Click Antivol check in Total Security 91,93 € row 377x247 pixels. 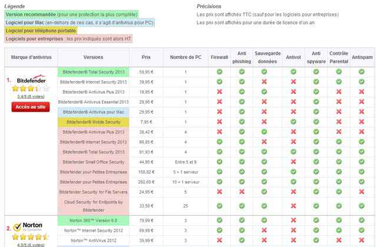pos(293,152)
